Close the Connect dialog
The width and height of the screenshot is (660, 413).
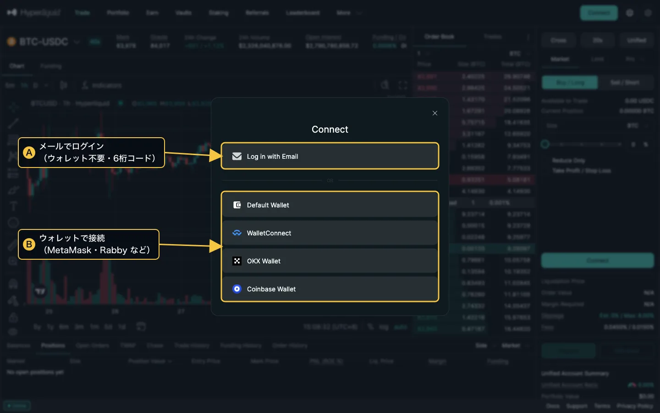tap(435, 113)
